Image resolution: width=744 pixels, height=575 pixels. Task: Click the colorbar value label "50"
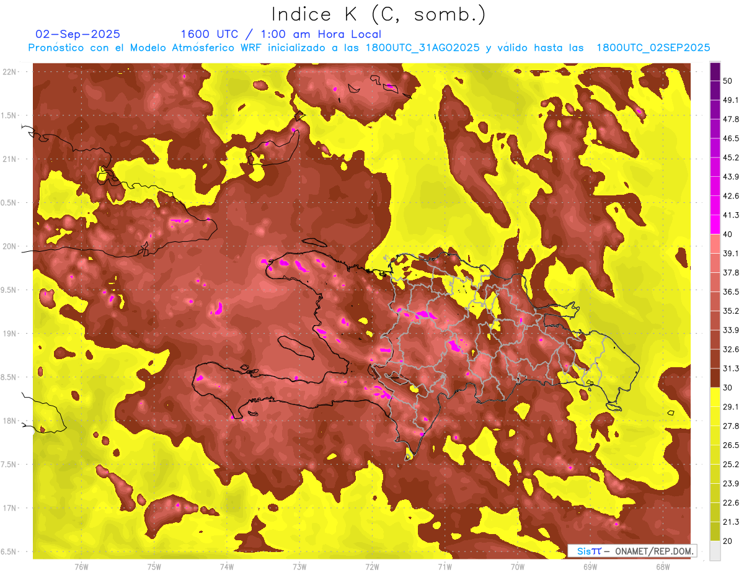pos(728,81)
